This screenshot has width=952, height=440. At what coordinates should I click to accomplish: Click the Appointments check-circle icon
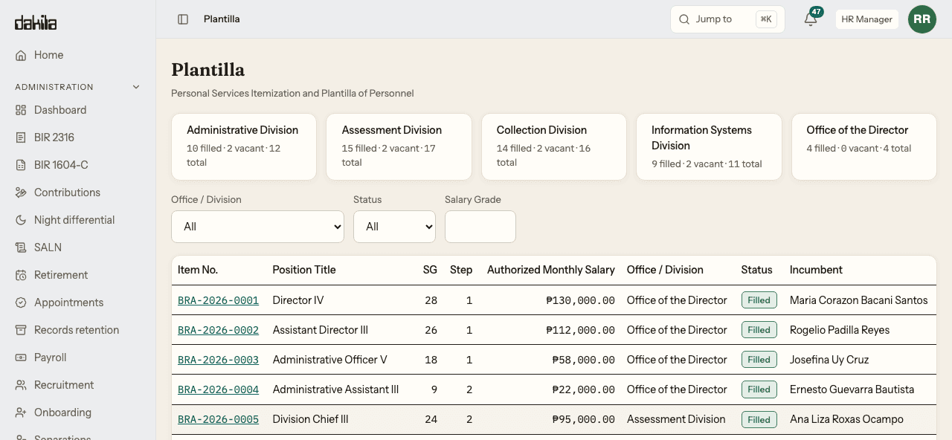[21, 302]
